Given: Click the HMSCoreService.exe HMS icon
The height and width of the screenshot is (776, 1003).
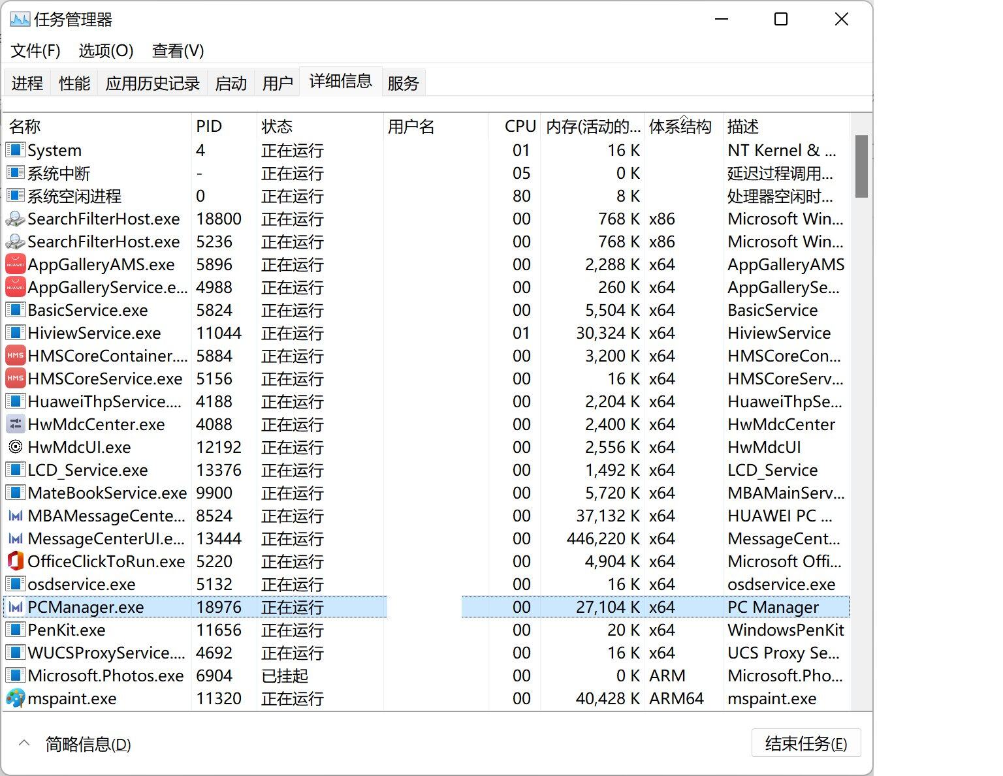Looking at the screenshot, I should (x=16, y=379).
